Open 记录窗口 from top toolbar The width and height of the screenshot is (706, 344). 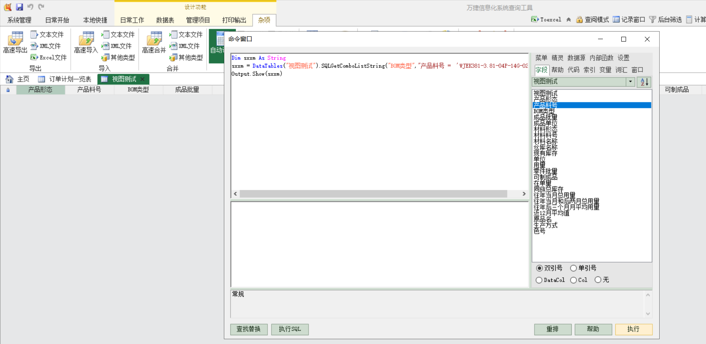[629, 20]
